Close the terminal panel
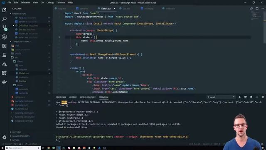The image size is (266, 150). pyautogui.click(x=263, y=97)
